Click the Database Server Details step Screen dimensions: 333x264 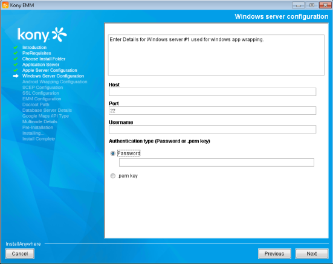[x=47, y=111]
